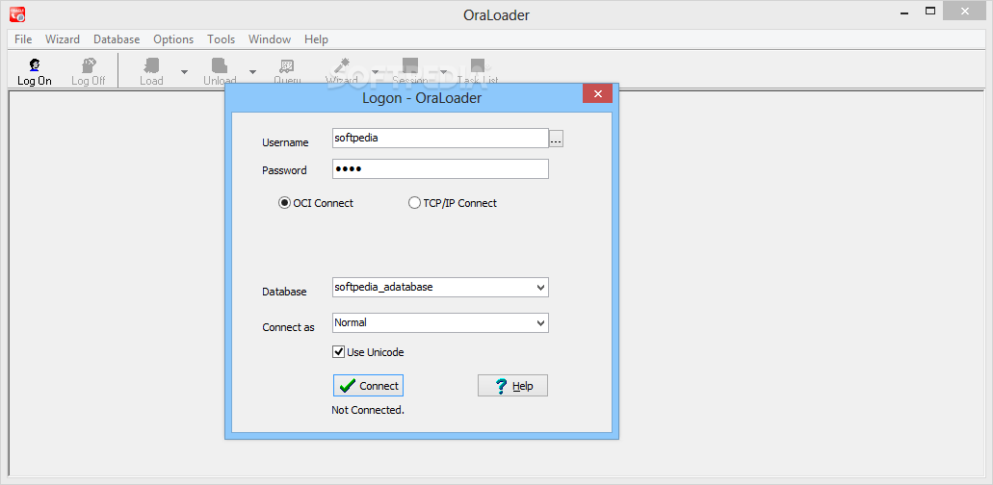Open the Database combo box dropdown
Screen dimensions: 993x485
click(x=541, y=287)
